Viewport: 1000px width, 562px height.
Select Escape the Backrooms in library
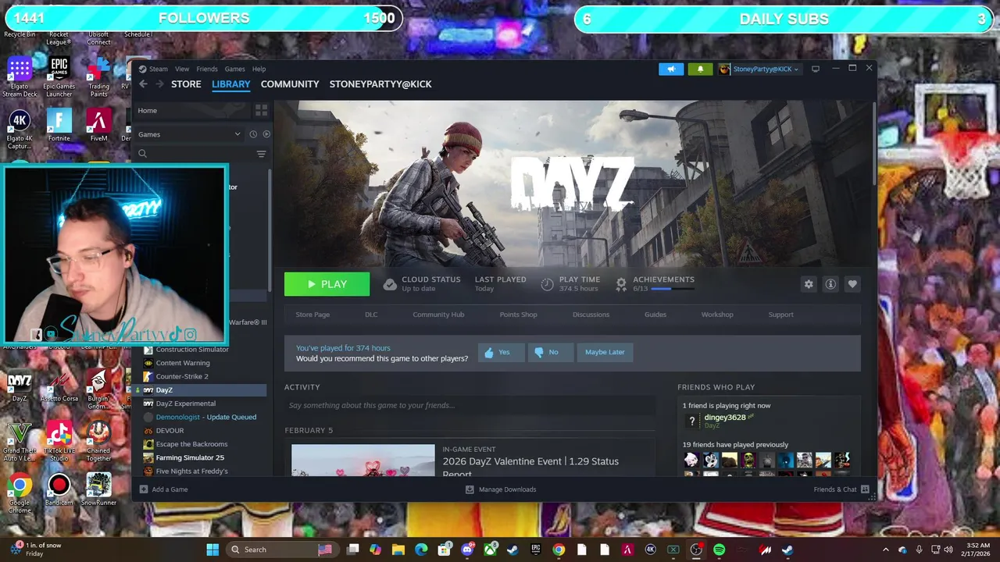[x=191, y=444]
